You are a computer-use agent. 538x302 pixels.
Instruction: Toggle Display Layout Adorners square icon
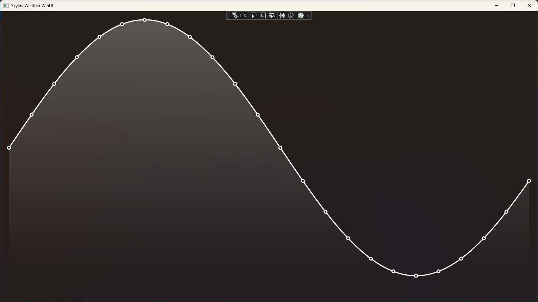pos(263,15)
